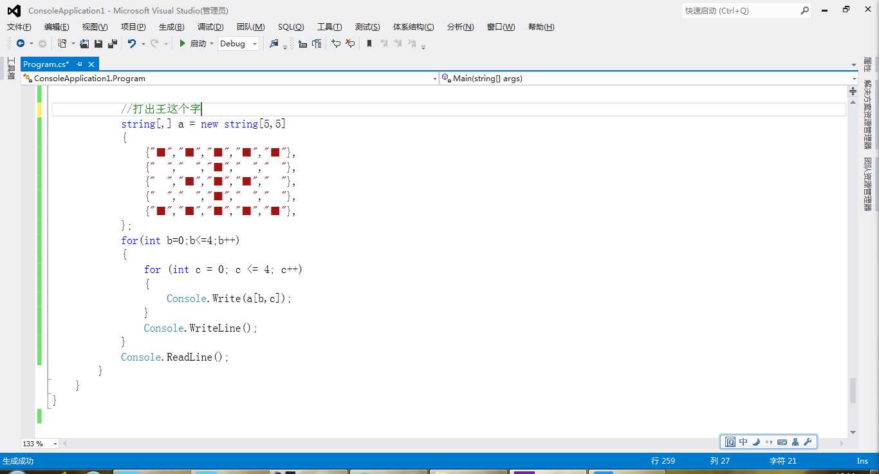Click the Console.ReadLine(); code line

tap(175, 357)
